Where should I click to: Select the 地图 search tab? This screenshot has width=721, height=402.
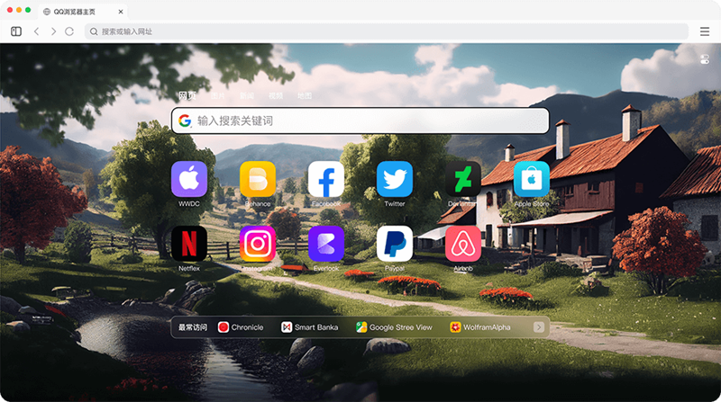tap(305, 95)
